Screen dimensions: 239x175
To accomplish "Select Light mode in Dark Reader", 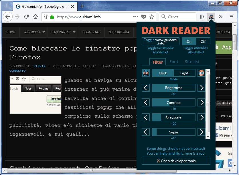I will tap(184, 73).
